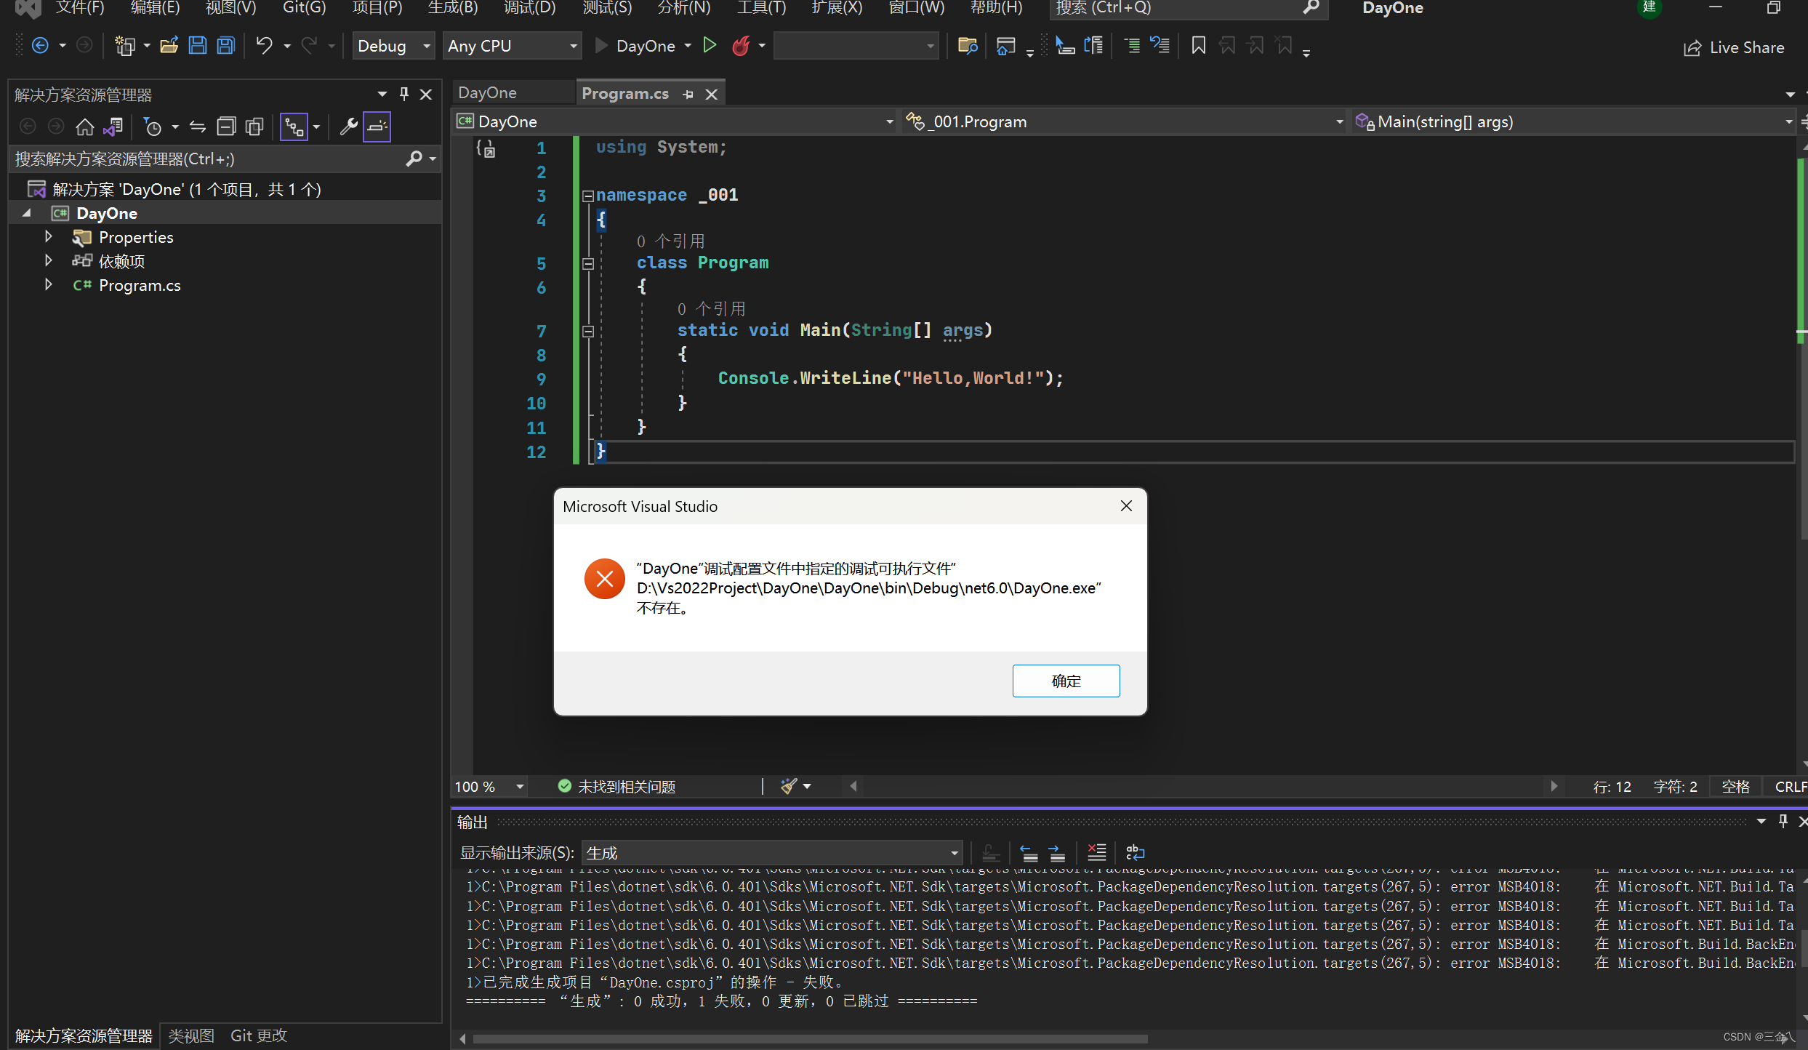Image resolution: width=1808 pixels, height=1050 pixels.
Task: Click the Solution Explorer home icon
Action: 85,127
